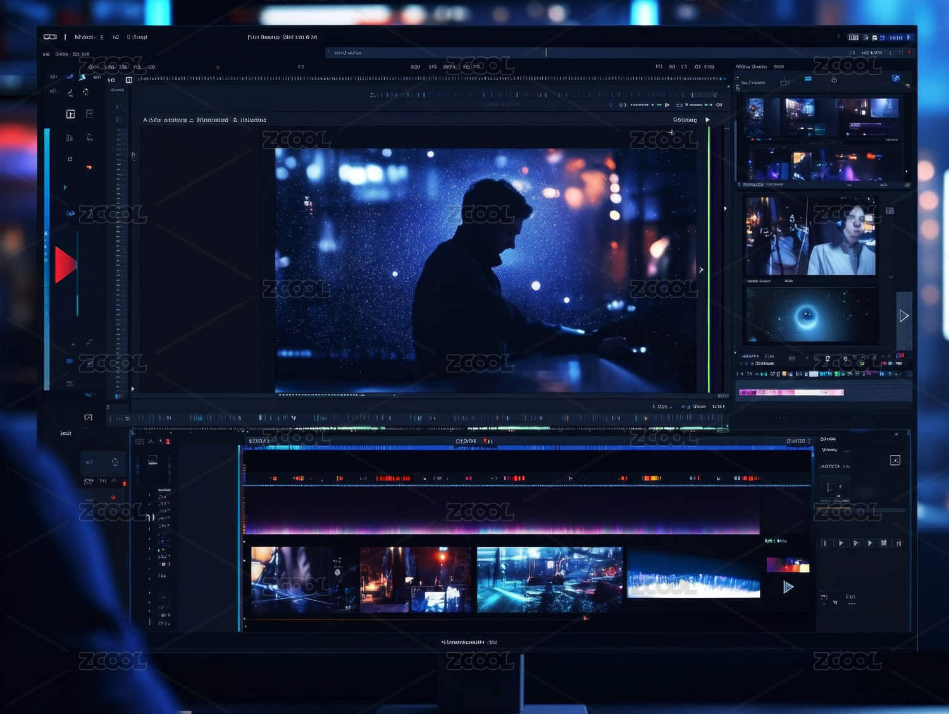
Task: Select the first tab label above the preview viewer
Action: point(164,119)
